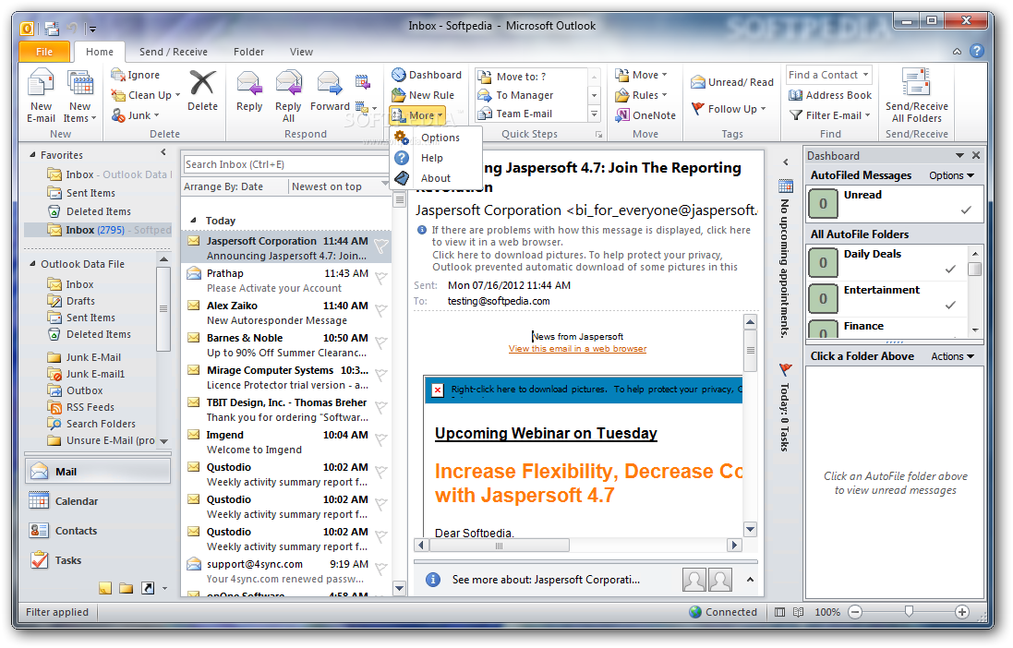Open the File tab

[x=44, y=52]
